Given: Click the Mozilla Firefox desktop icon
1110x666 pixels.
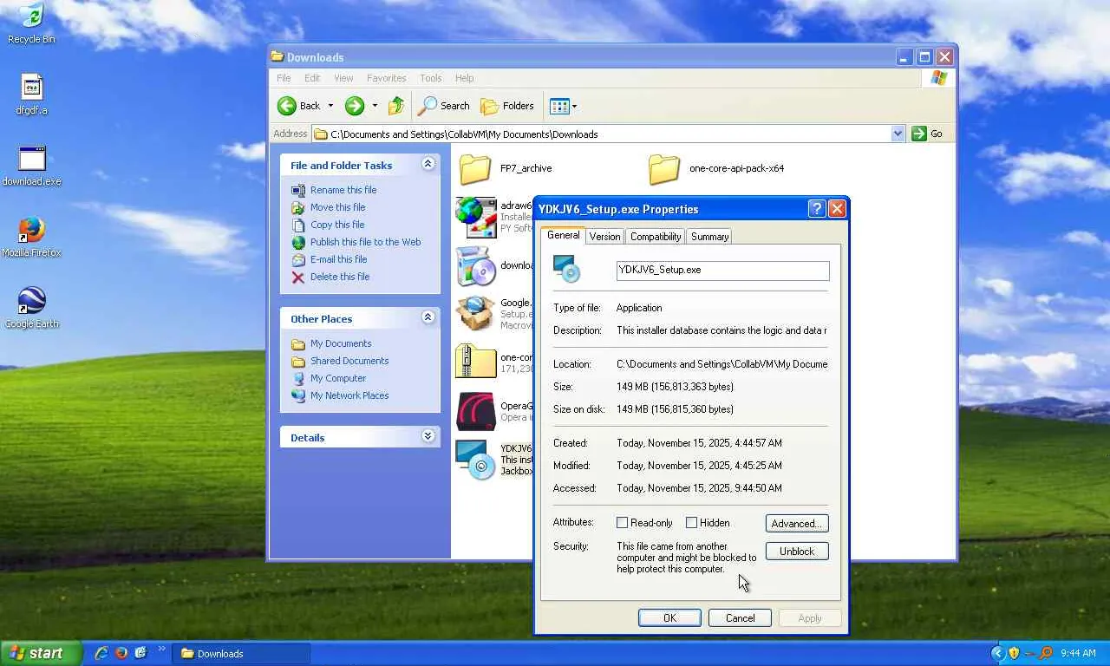Looking at the screenshot, I should click(x=32, y=231).
